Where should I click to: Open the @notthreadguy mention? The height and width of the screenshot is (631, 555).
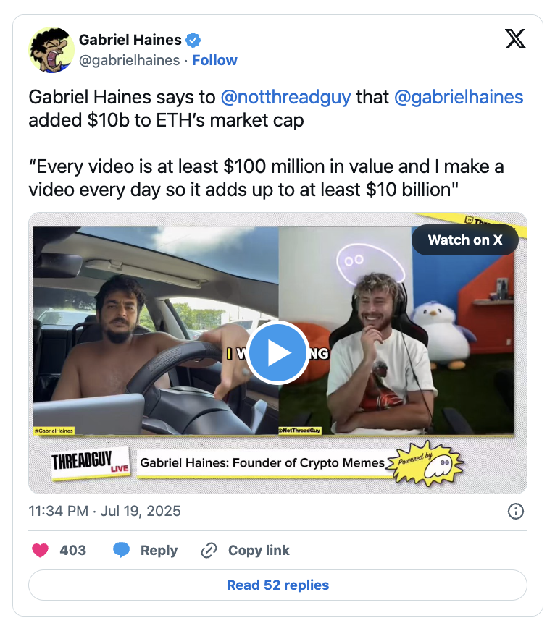285,97
